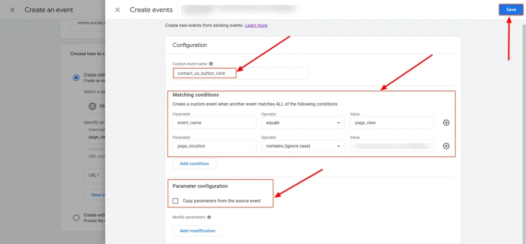Click the blue Save button

coord(511,9)
